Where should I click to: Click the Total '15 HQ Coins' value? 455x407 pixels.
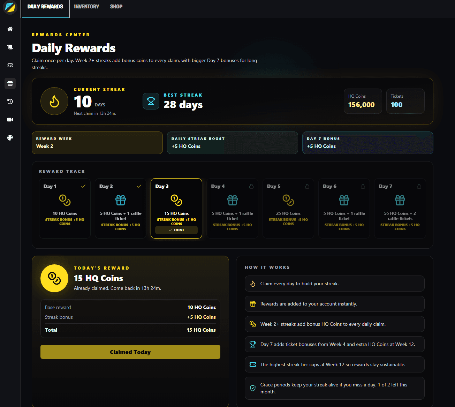click(x=201, y=330)
